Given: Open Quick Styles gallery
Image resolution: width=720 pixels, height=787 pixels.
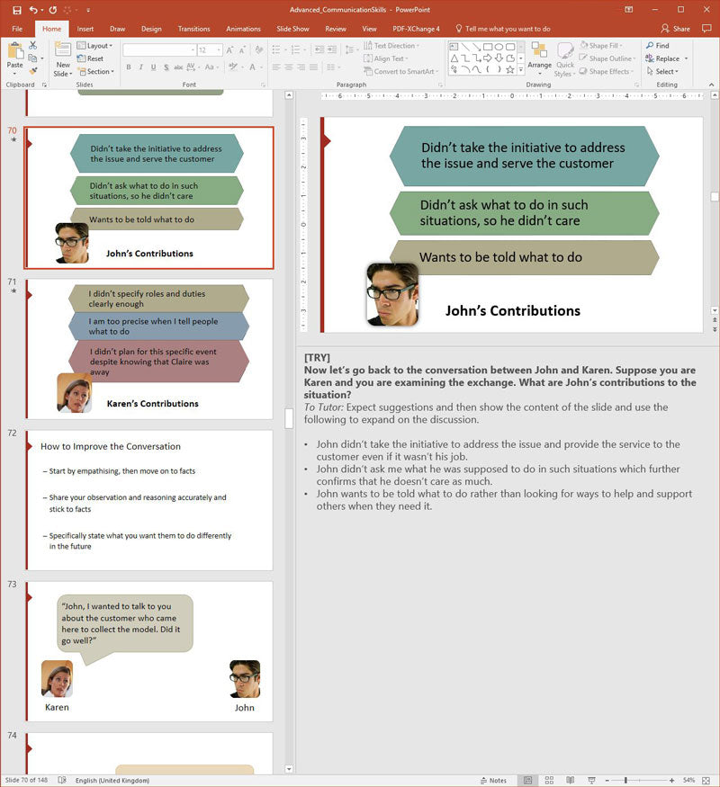Looking at the screenshot, I should 565,59.
